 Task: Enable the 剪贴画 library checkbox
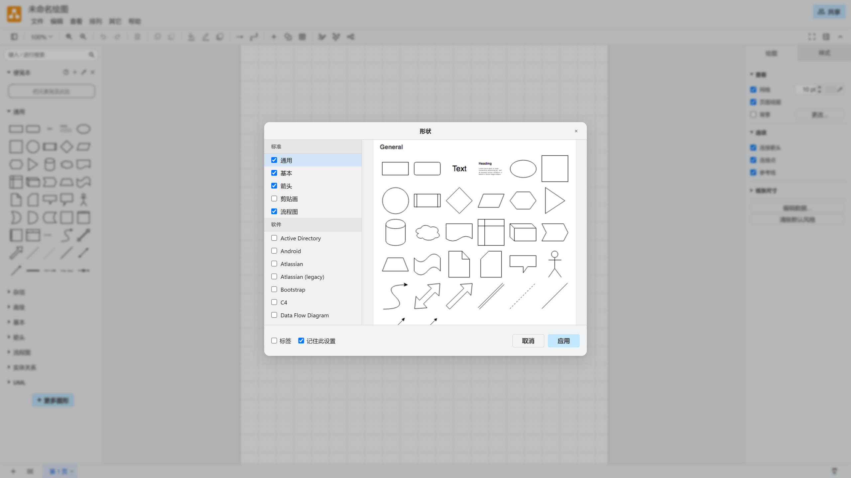274,199
